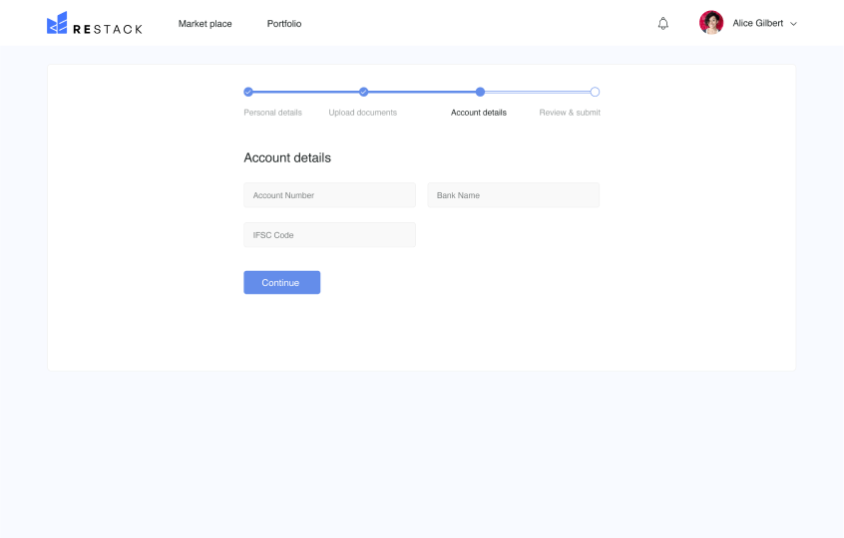Click the Personal details step checkmark

click(248, 92)
